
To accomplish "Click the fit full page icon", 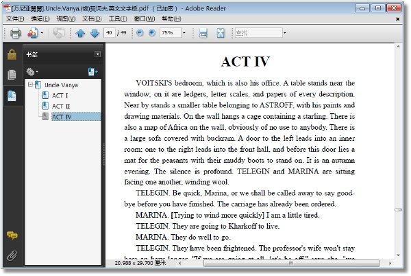I will tap(221, 33).
